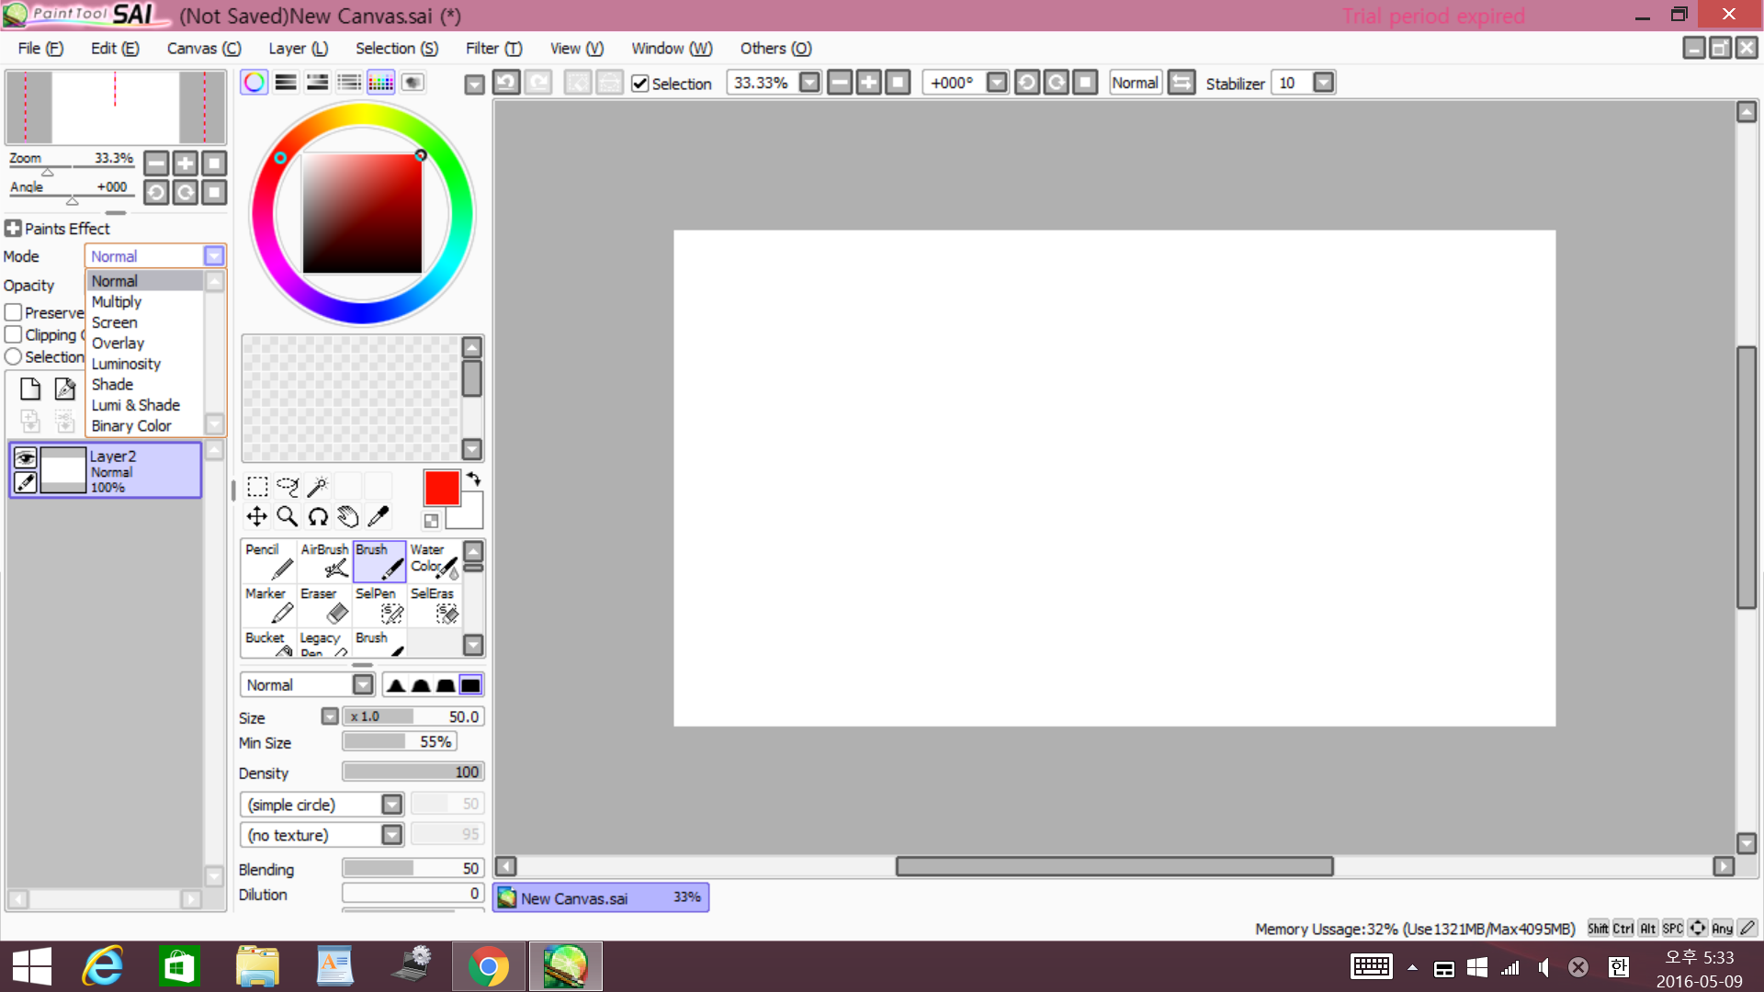Choose Multiply from the layer mode list
Screen dimensions: 1764x992
tap(117, 301)
